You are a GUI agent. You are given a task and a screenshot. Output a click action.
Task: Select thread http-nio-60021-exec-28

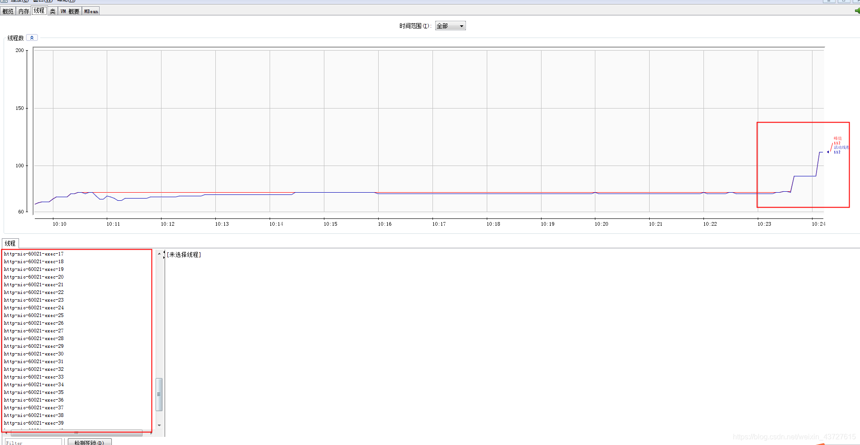pos(34,338)
